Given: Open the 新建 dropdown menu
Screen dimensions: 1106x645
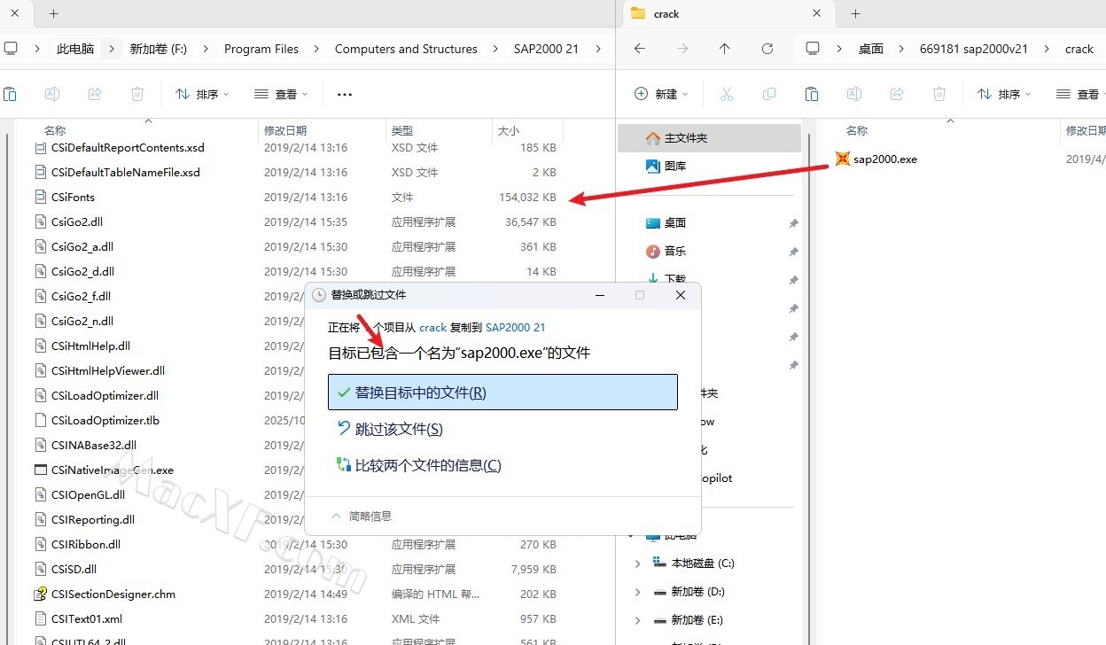Looking at the screenshot, I should coord(662,94).
